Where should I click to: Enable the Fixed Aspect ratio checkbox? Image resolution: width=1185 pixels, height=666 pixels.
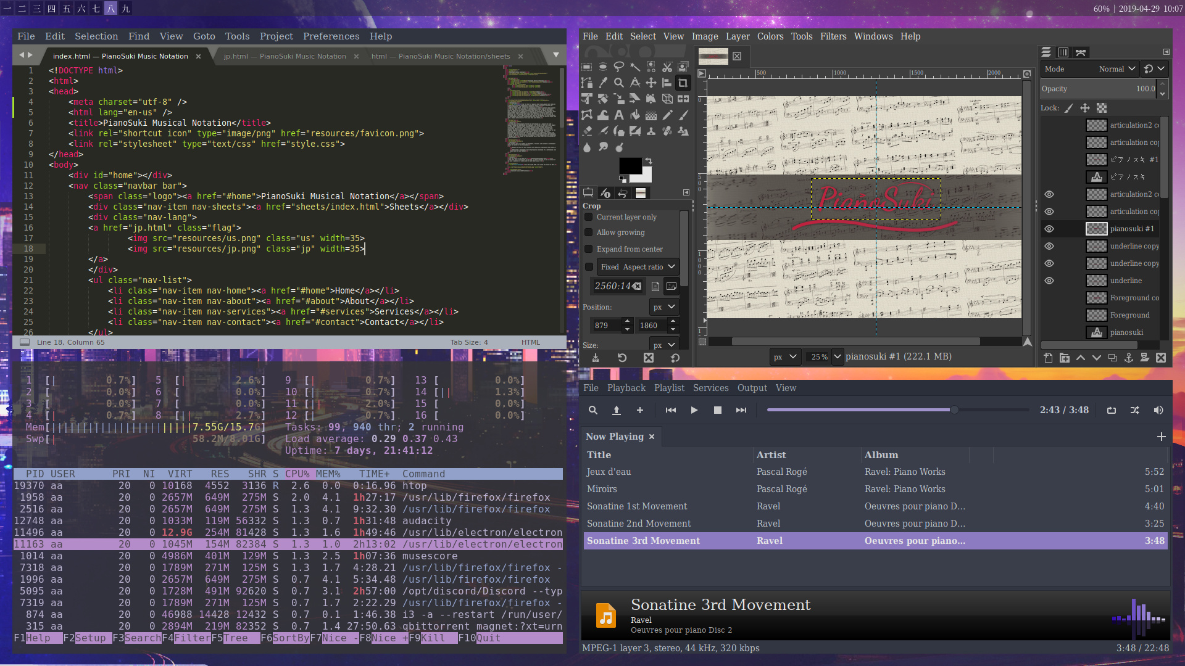[589, 267]
